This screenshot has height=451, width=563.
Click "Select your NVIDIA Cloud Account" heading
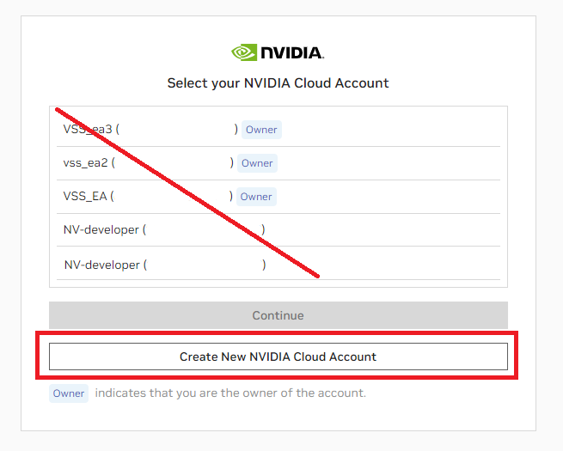point(278,83)
